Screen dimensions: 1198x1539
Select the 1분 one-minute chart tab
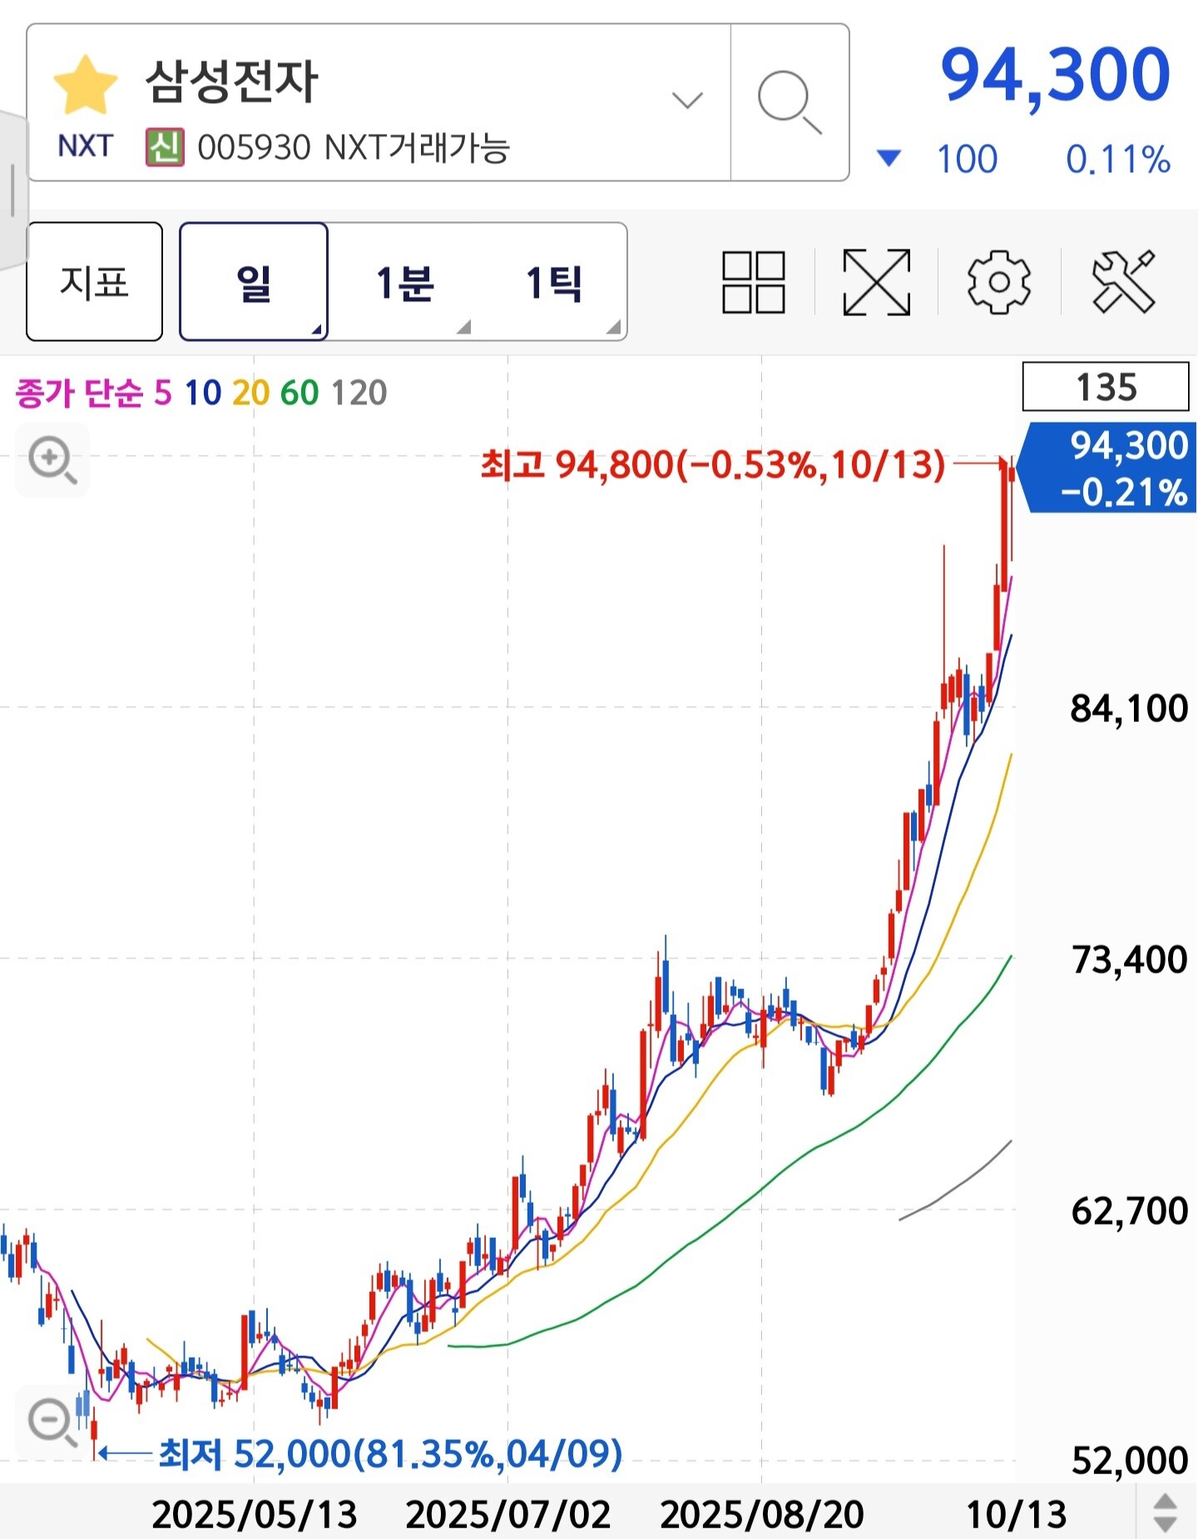coord(404,282)
